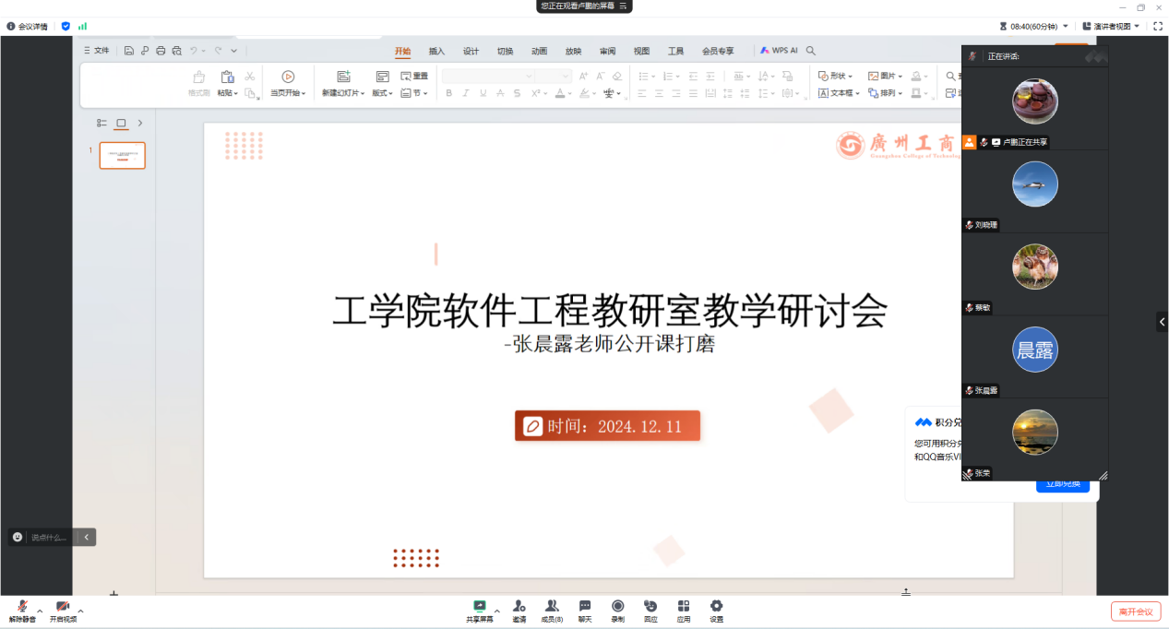The width and height of the screenshot is (1169, 629).
Task: Select slide 1 thumbnail in panel
Action: pos(123,156)
